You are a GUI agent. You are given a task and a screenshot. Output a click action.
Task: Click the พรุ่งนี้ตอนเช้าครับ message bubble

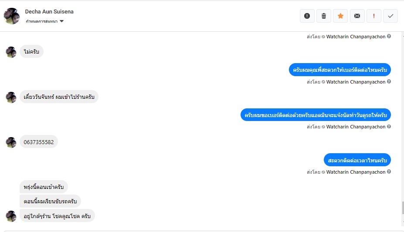44,187
